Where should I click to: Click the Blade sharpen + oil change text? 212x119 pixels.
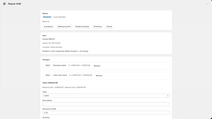pos(77,51)
